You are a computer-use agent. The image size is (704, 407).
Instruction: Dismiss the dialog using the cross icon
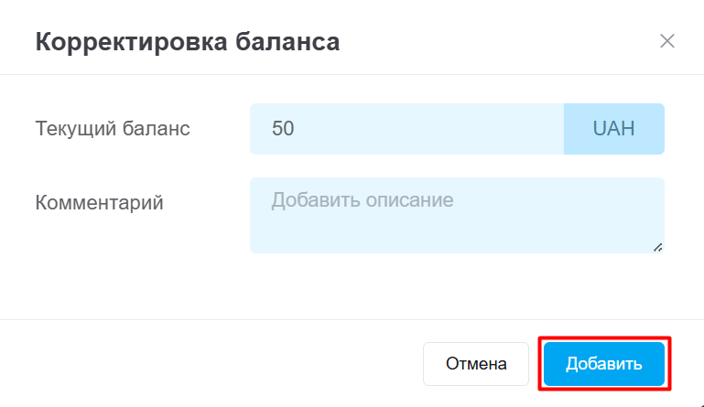(667, 41)
